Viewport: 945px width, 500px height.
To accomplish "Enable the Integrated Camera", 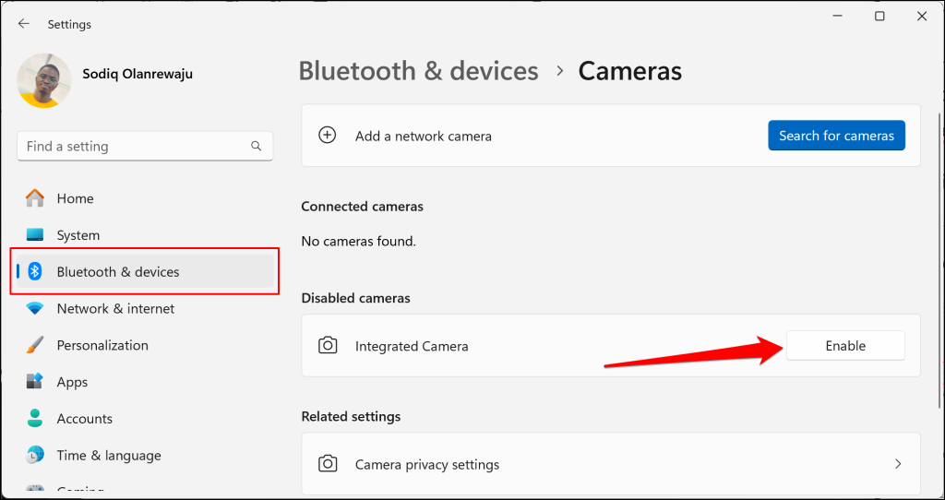I will tap(844, 346).
